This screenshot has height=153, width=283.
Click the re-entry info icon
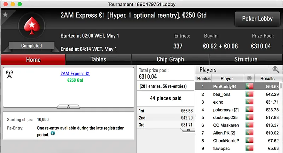coord(53,134)
